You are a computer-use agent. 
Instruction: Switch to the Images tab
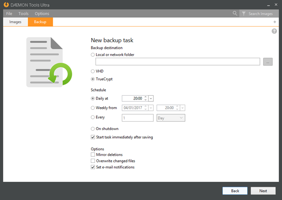click(x=16, y=22)
